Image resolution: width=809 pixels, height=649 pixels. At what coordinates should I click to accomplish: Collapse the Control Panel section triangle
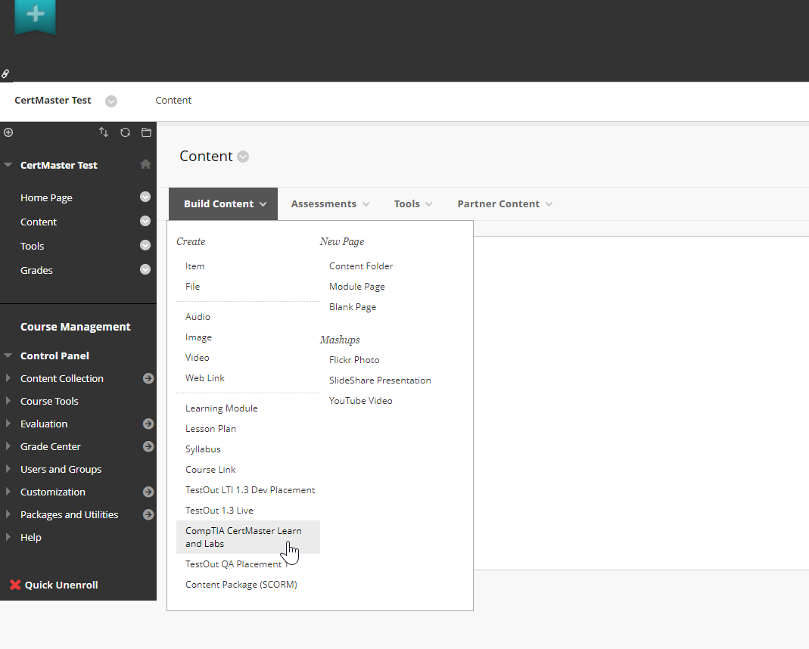[x=9, y=356]
